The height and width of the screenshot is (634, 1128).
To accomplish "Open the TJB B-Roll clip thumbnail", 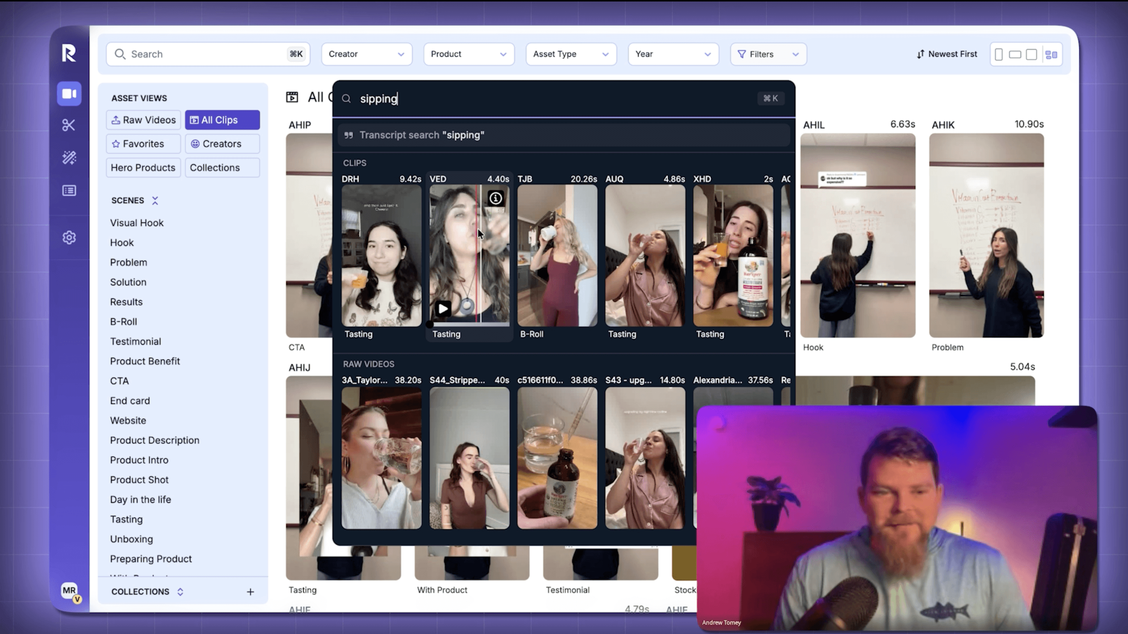I will pos(557,255).
